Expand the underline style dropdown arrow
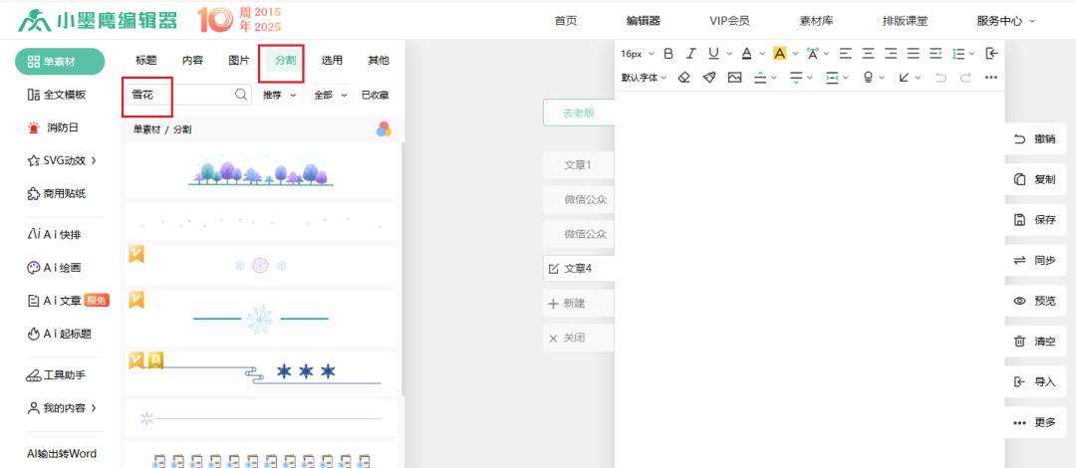This screenshot has height=468, width=1076. tap(728, 54)
